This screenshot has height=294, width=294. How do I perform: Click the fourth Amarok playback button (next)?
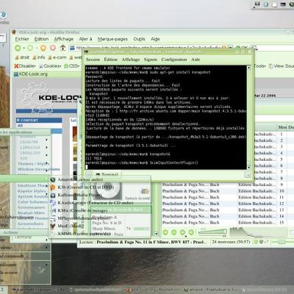click(x=191, y=232)
